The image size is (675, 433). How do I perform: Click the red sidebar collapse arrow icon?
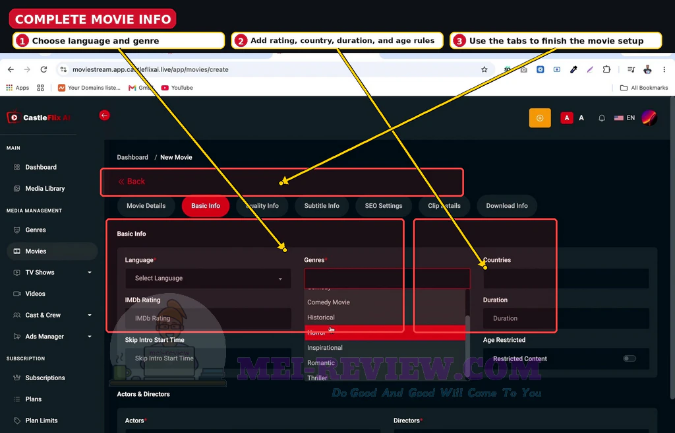[104, 115]
